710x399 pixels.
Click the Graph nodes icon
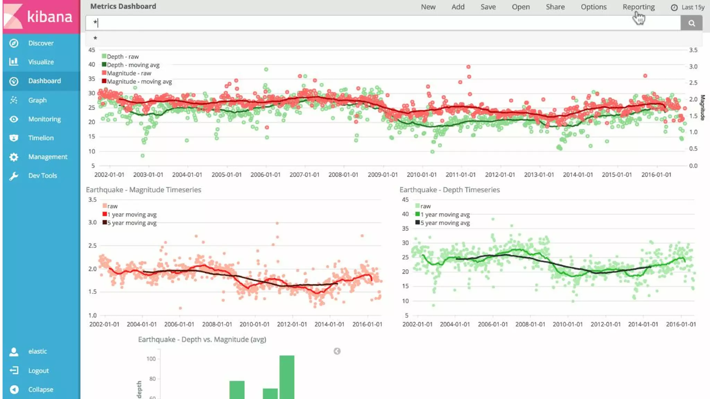click(x=14, y=100)
